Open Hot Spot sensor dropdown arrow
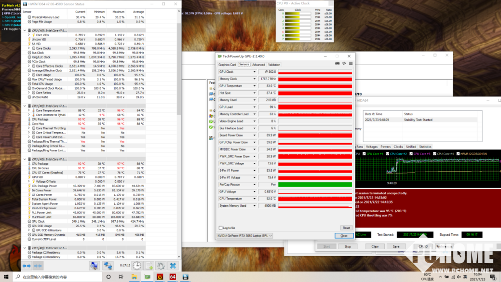 click(254, 93)
